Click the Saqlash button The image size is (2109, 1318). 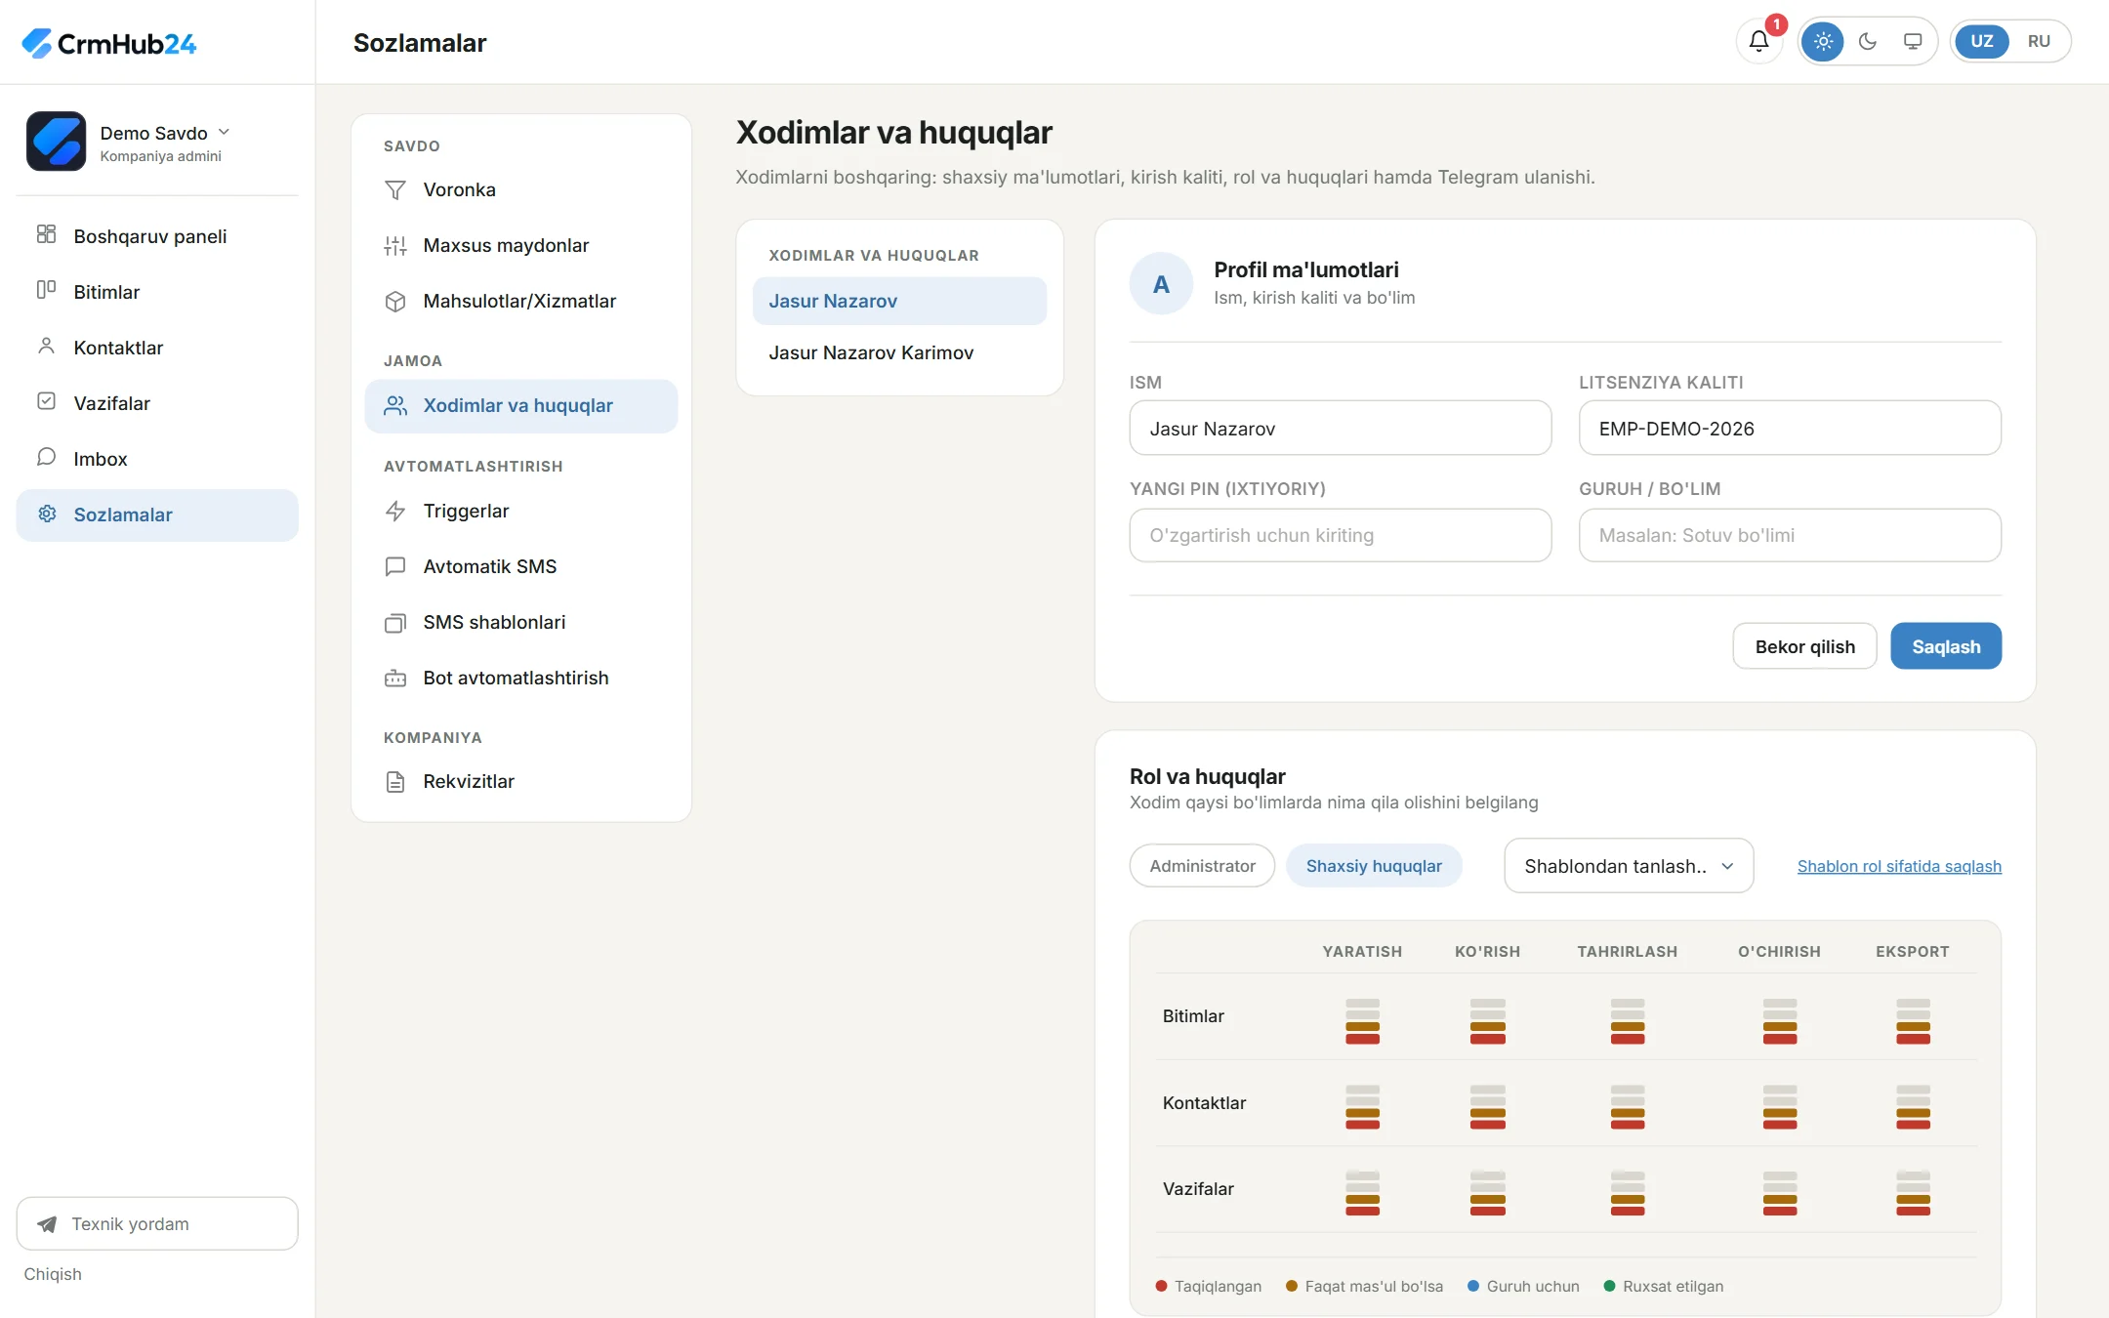pyautogui.click(x=1946, y=646)
